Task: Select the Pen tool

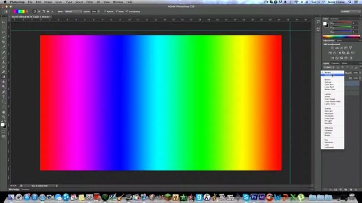Action: pos(3,92)
